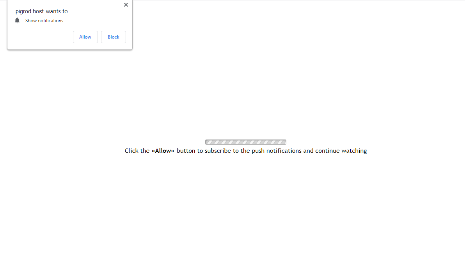Allow notifications from pigrod.host

[x=85, y=37]
